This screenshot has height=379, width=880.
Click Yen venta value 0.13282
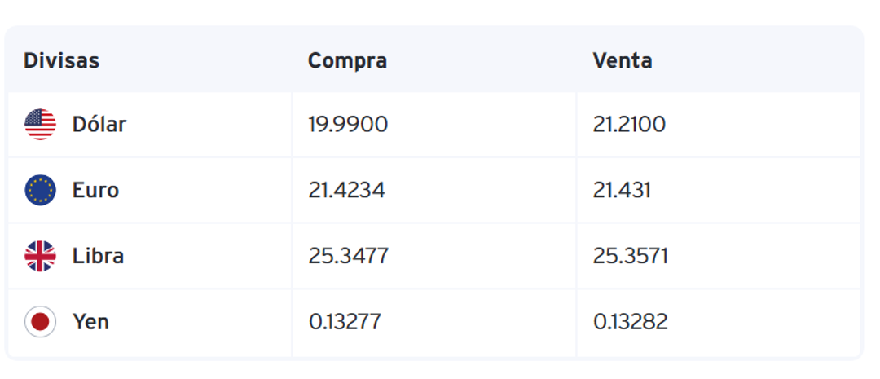coord(630,322)
